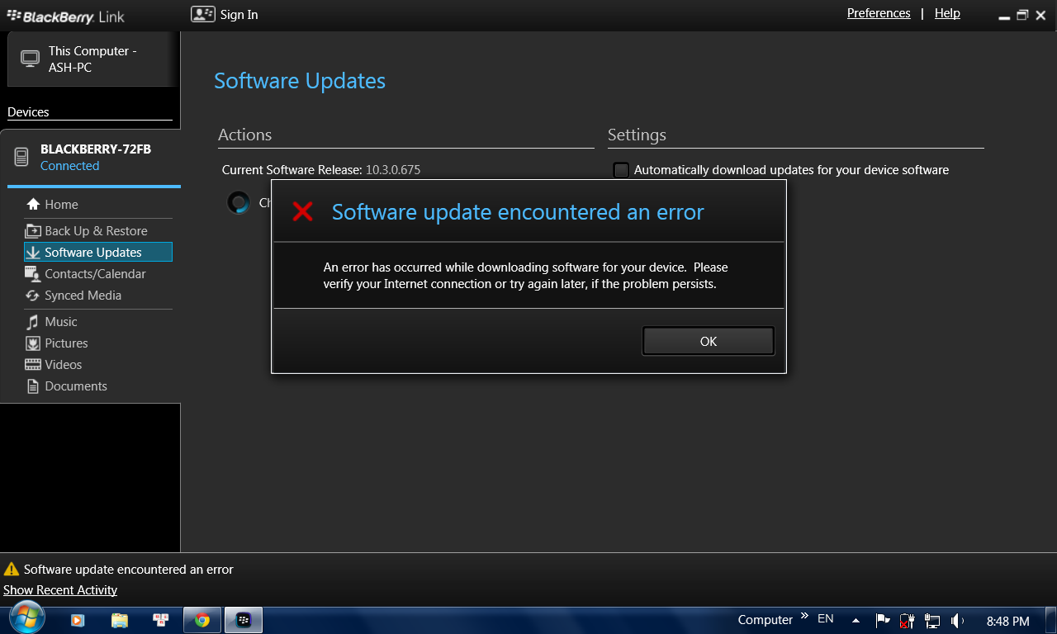Screen dimensions: 1057x634
Task: Click the power battery tray icon
Action: coord(907,620)
